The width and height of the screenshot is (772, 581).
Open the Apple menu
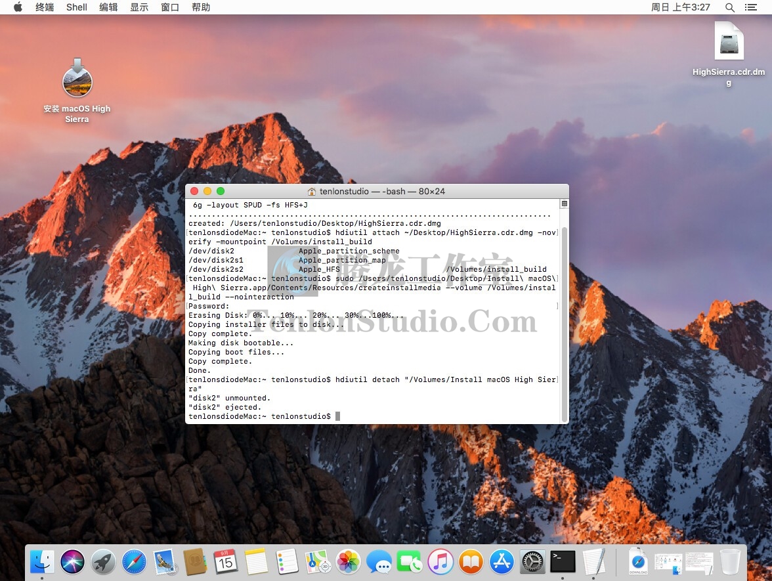(x=18, y=7)
